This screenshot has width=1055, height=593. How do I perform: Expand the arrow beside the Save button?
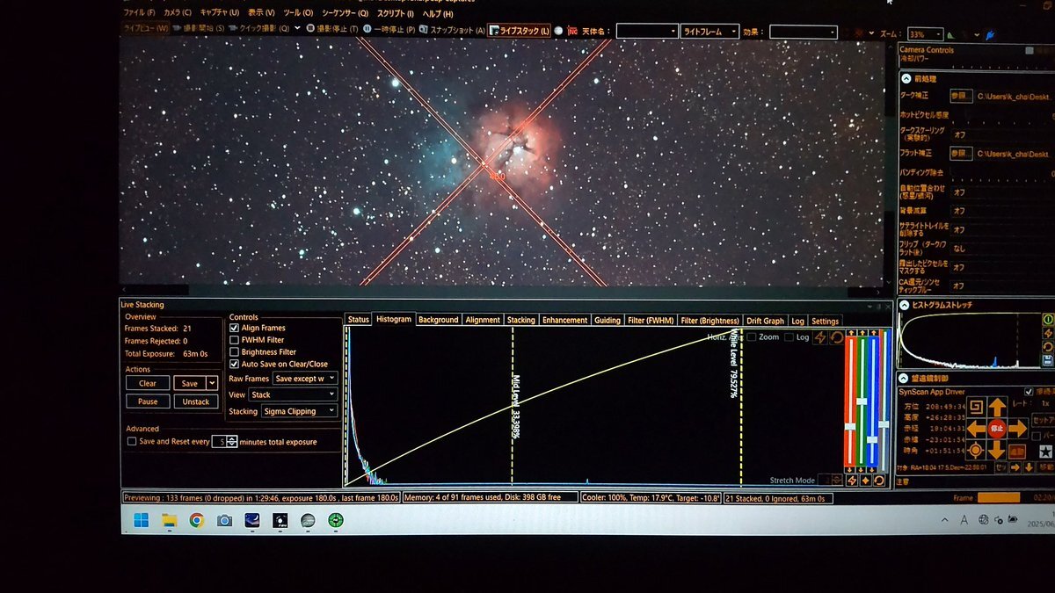coord(212,383)
